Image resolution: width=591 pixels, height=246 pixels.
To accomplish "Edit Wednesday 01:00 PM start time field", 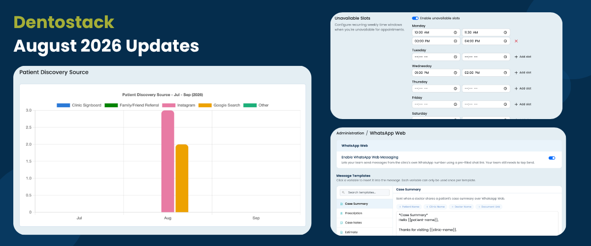I will [436, 73].
